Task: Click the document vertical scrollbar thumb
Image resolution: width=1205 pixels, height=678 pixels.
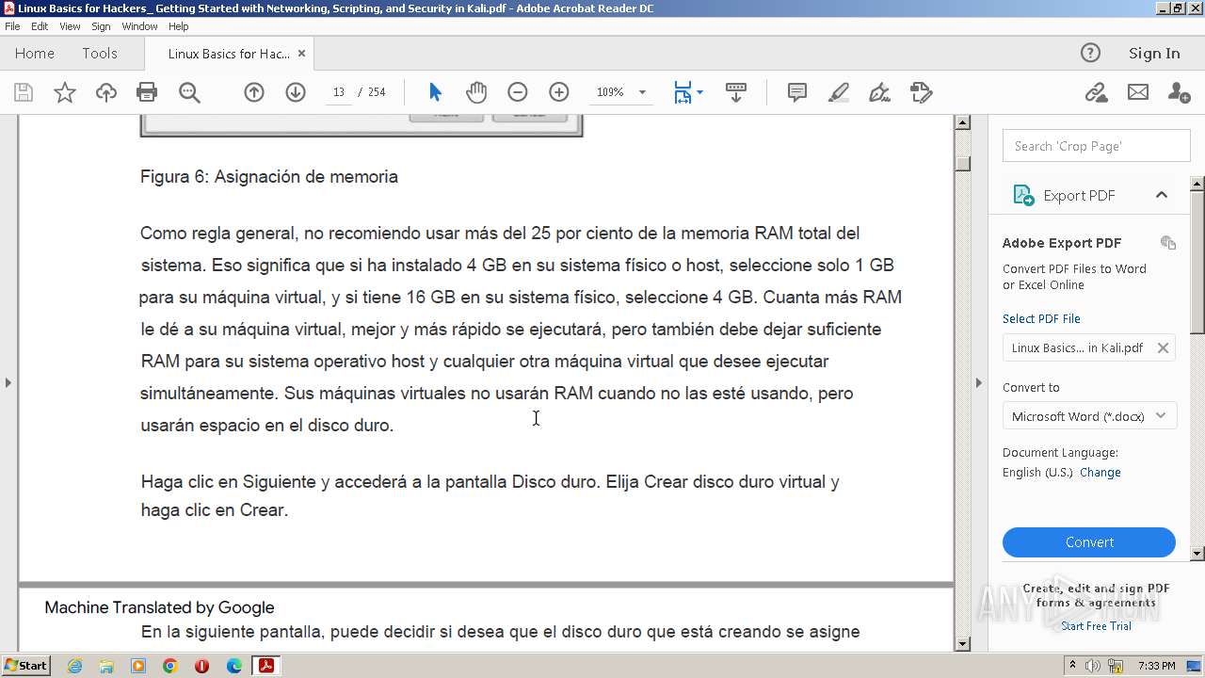Action: (x=962, y=162)
